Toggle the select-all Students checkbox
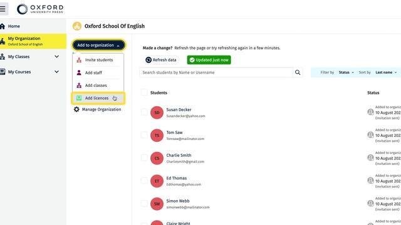Viewport: 401px width, 225px height. [x=144, y=92]
